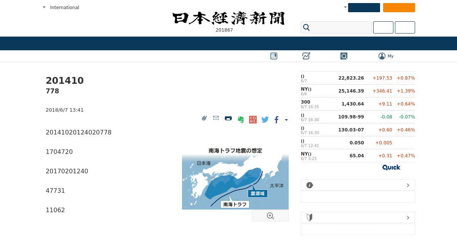457x240 pixels.
Task: Open the International edition dropdown
Action: tap(61, 7)
